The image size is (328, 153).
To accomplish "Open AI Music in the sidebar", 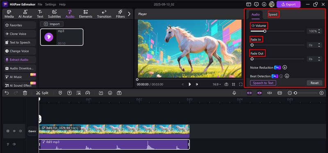I will coord(20,77).
